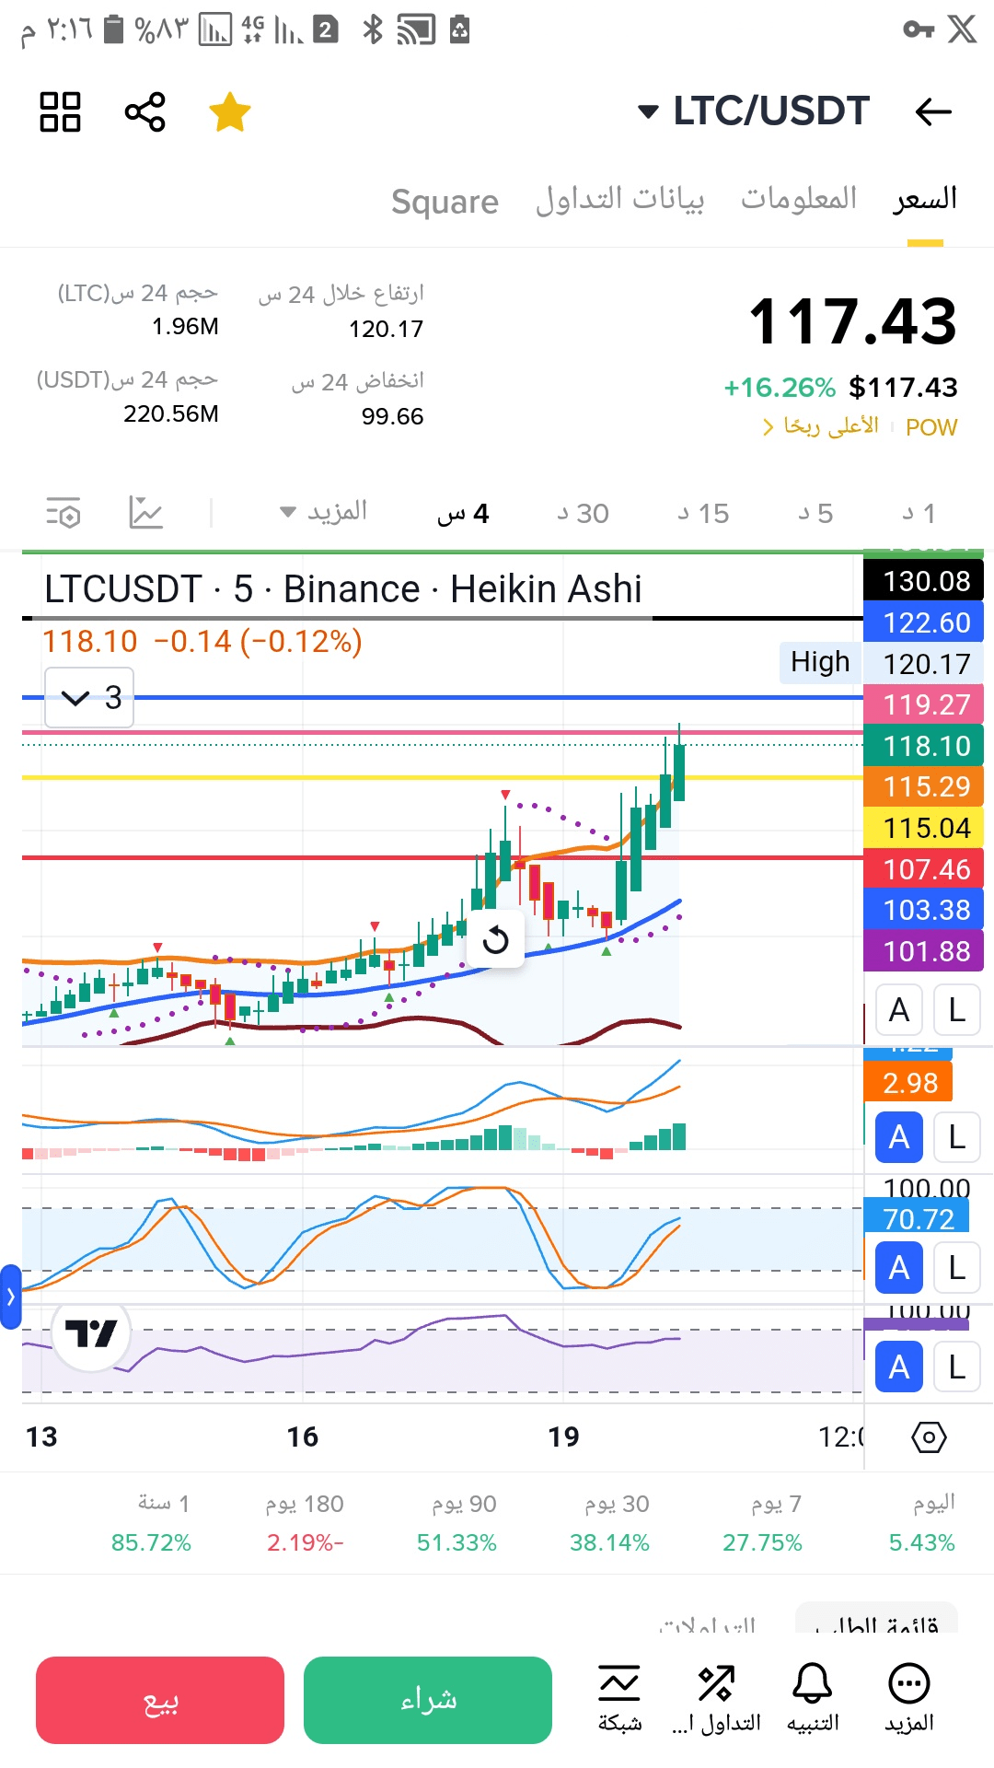
Task: Click the 24h high value 120.17
Action: [386, 329]
